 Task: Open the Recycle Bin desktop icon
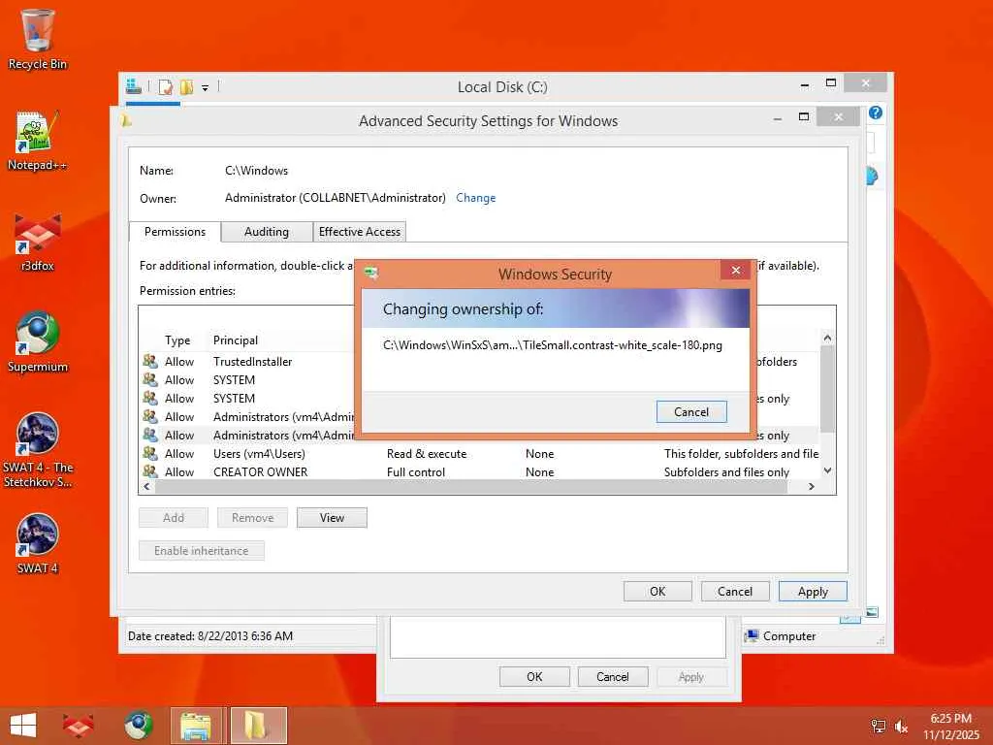(x=38, y=39)
